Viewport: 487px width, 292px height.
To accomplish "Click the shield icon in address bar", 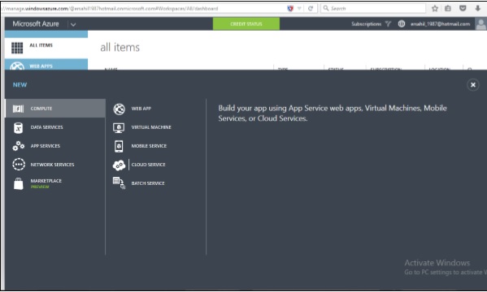I will coord(290,8).
